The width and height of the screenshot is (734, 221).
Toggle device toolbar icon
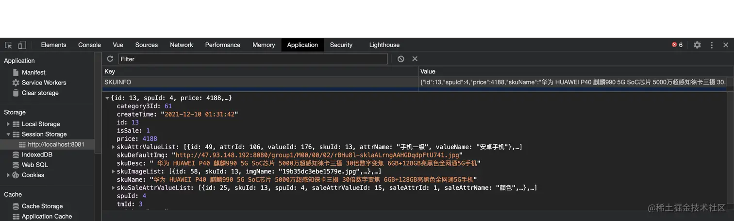22,45
